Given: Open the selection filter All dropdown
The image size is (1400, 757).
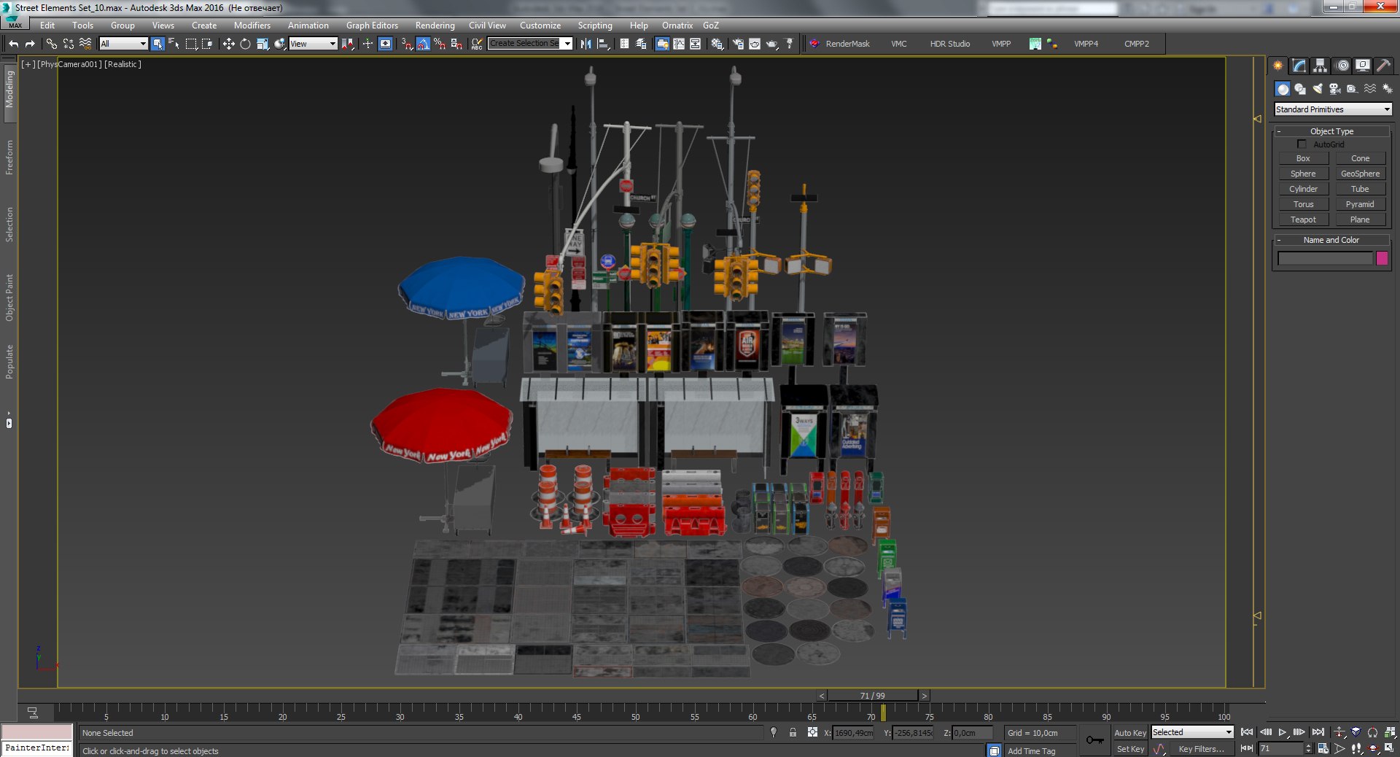Looking at the screenshot, I should point(123,44).
